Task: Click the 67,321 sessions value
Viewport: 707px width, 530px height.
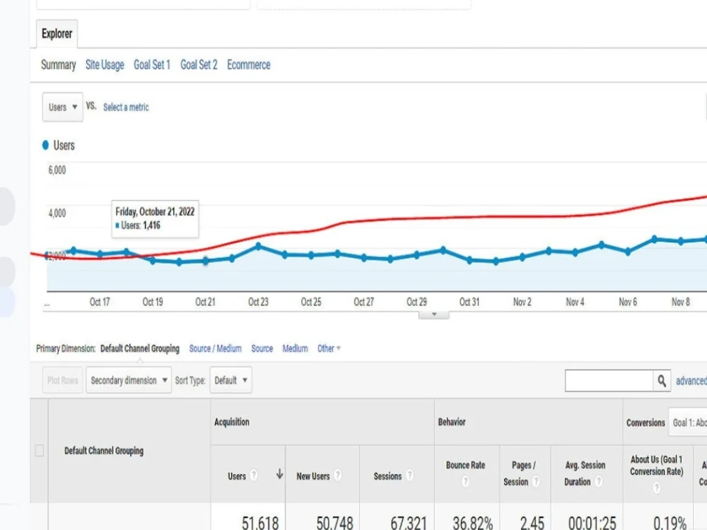Action: (x=409, y=523)
